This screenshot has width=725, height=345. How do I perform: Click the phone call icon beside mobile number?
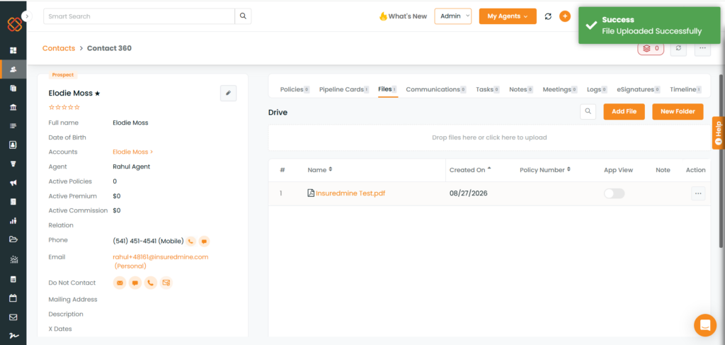[191, 241]
